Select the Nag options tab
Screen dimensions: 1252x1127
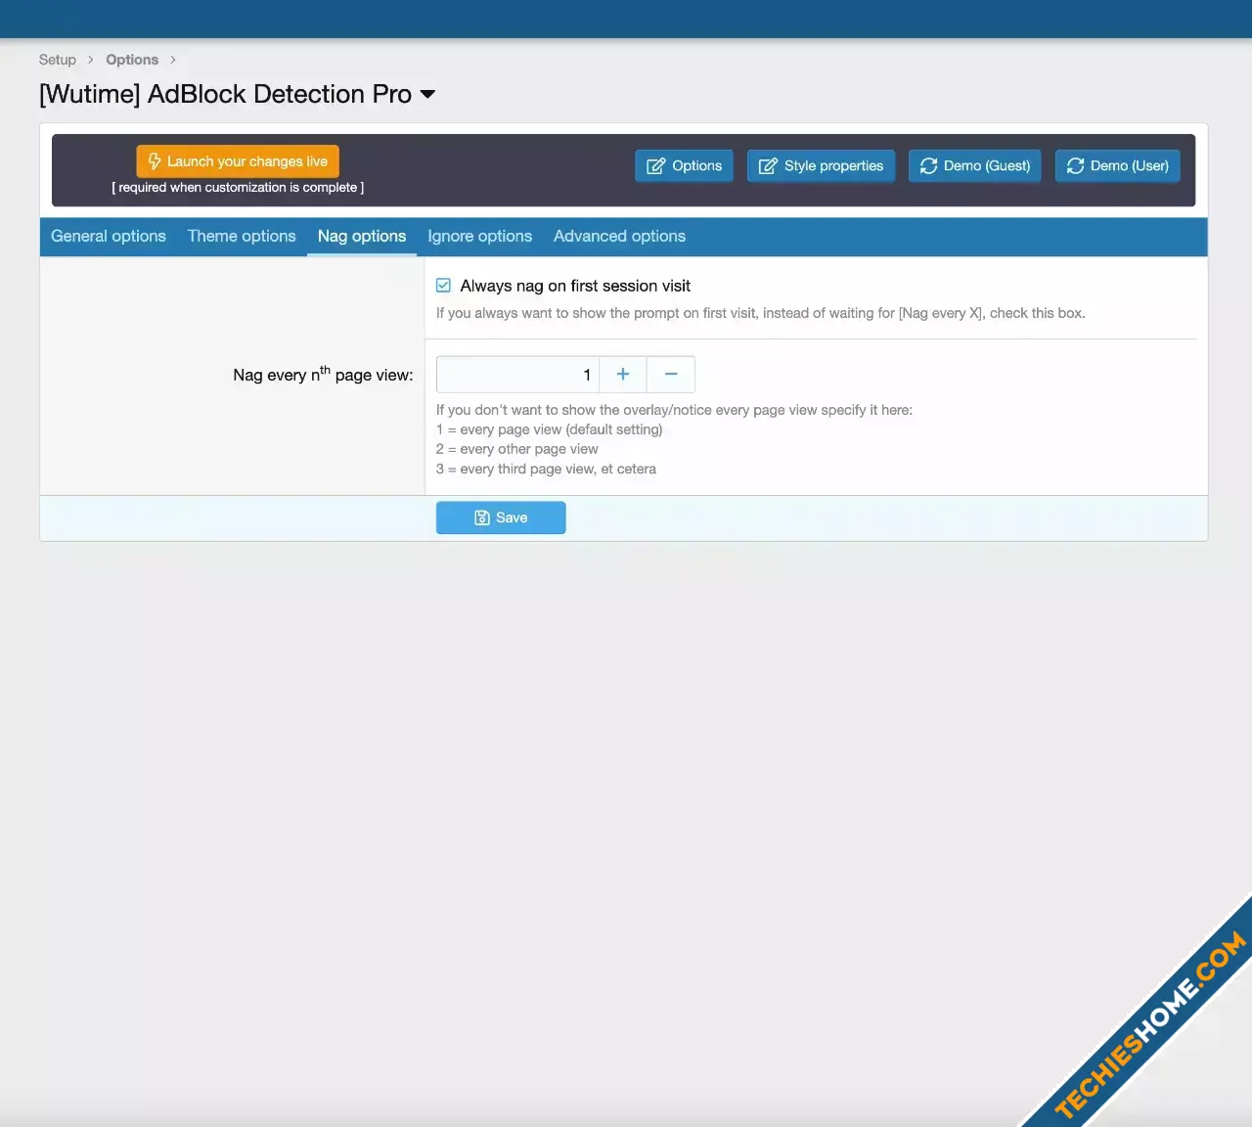click(x=362, y=236)
